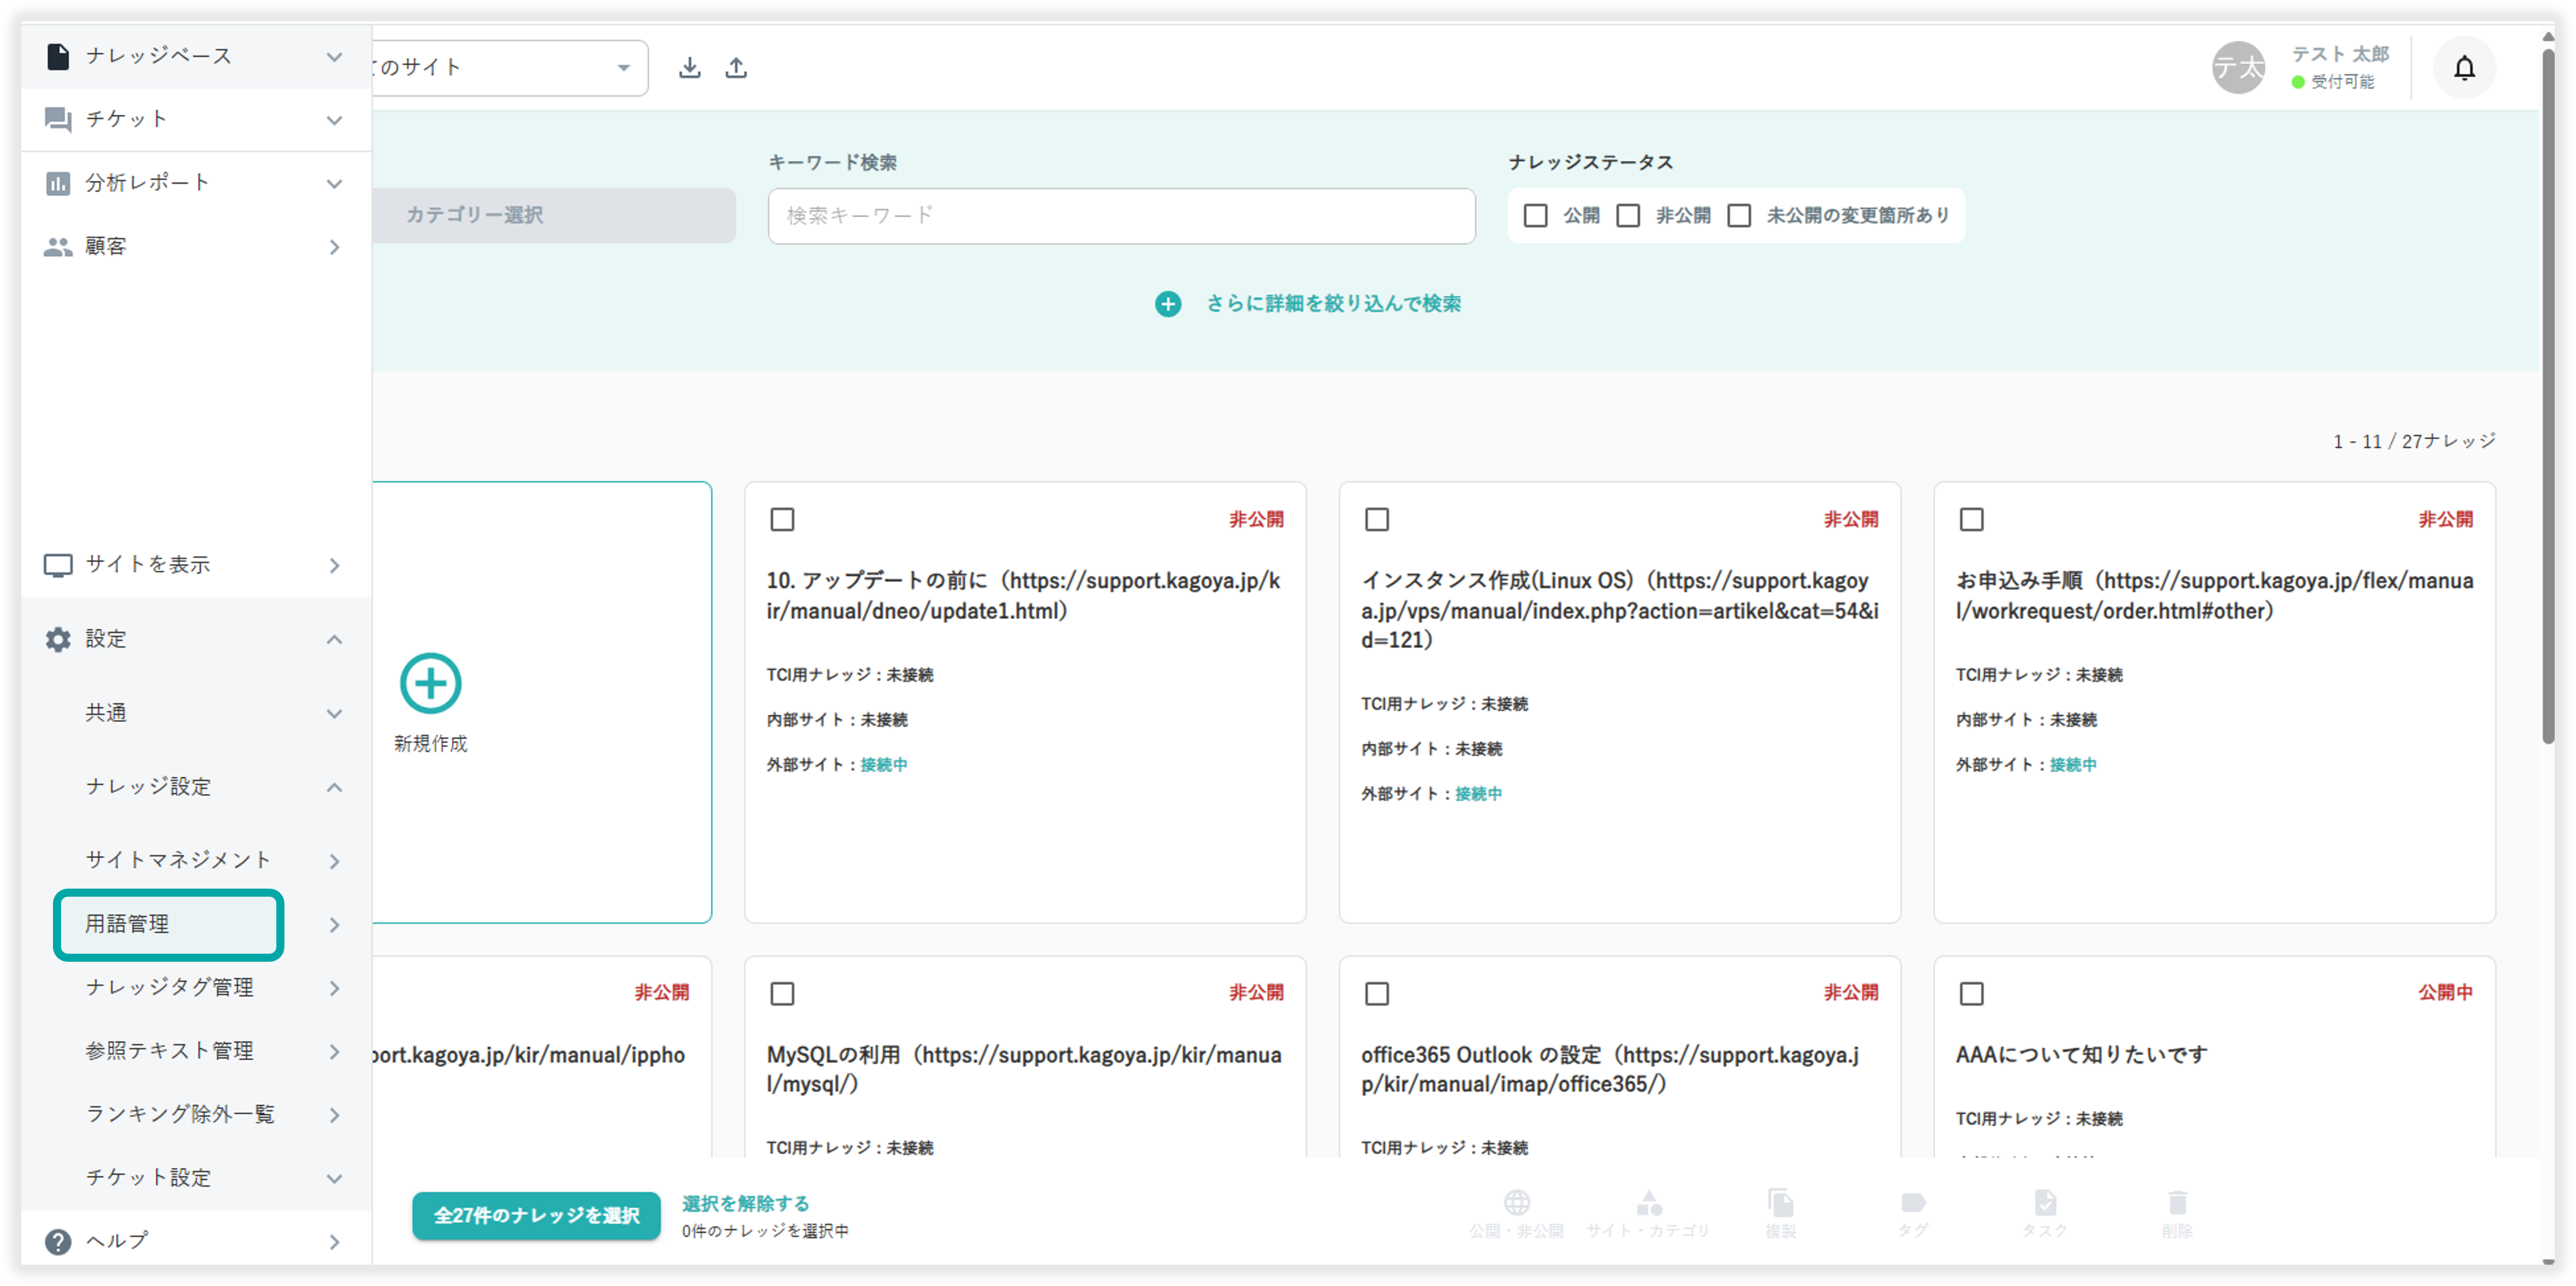Screen dimensions: 2576x1286
Task: Click the plus icon beside さらに詳細を絞り込んで検索
Action: [x=1167, y=304]
